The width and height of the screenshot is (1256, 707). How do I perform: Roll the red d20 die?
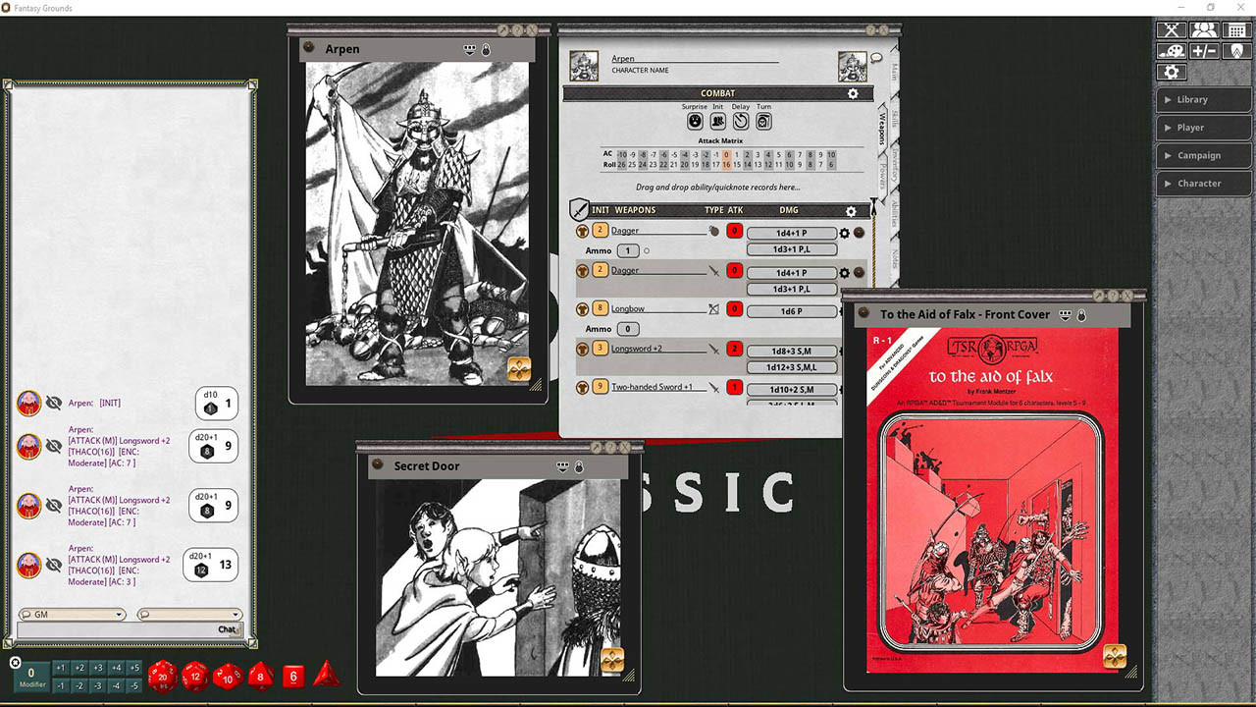(162, 676)
